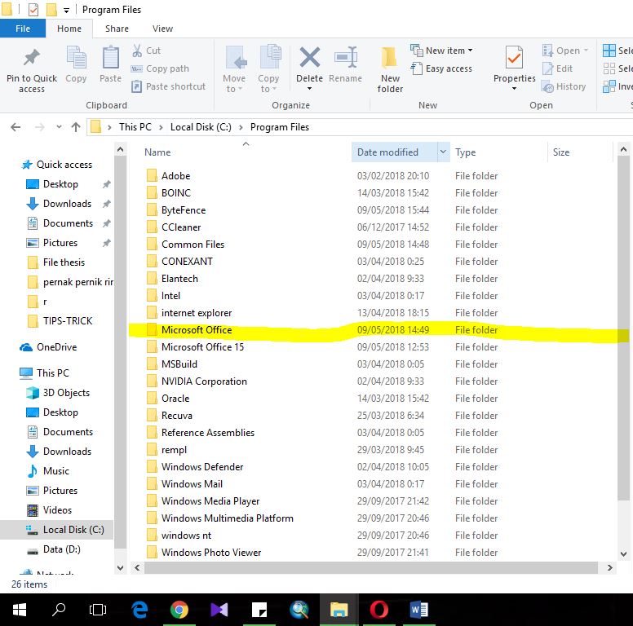The height and width of the screenshot is (626, 633).
Task: Select OneDrive in navigation pane
Action: [56, 347]
